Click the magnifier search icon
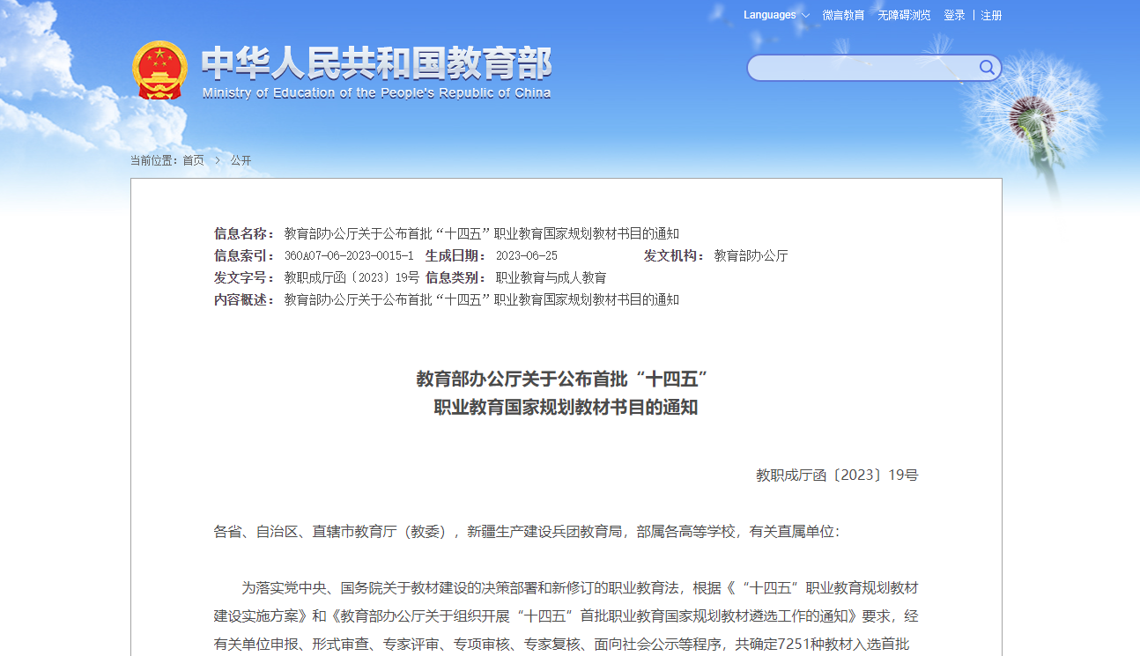This screenshot has height=656, width=1140. (x=987, y=68)
